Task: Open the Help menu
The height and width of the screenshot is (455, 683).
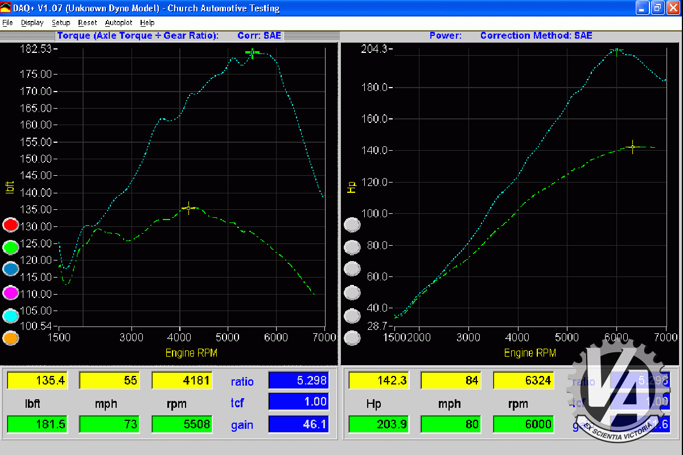Action: [147, 23]
